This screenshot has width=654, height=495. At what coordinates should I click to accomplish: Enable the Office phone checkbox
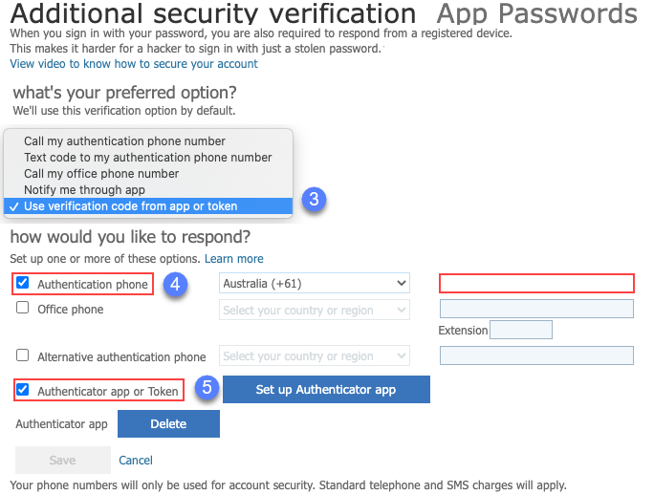click(x=23, y=309)
